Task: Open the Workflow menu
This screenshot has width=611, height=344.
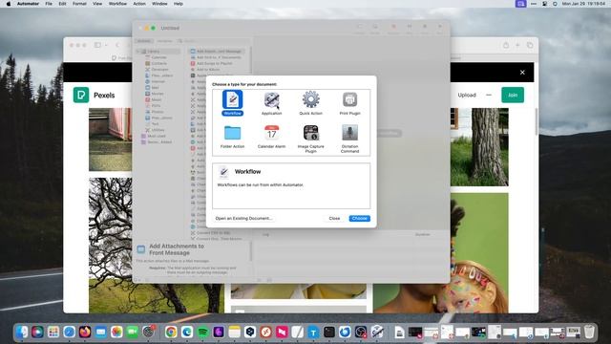Action: click(117, 4)
